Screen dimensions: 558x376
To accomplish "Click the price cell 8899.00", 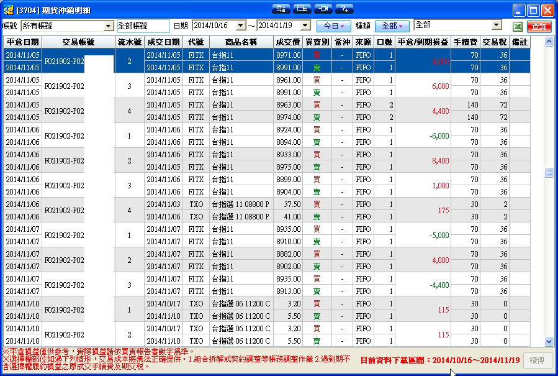I will pyautogui.click(x=288, y=179).
